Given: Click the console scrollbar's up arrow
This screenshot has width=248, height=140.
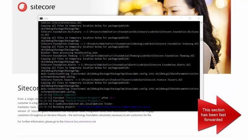Looking at the screenshot, I should point(201,23).
